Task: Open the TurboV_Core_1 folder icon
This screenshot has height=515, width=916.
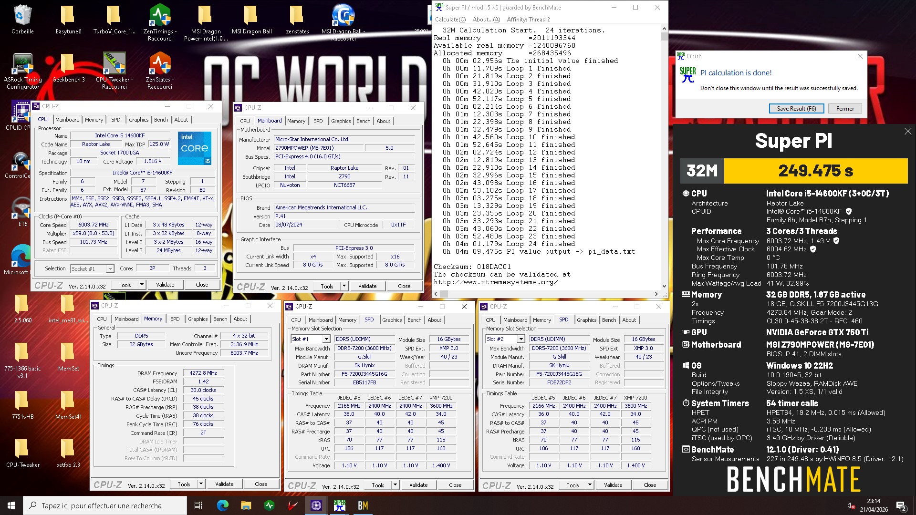Action: pyautogui.click(x=114, y=19)
